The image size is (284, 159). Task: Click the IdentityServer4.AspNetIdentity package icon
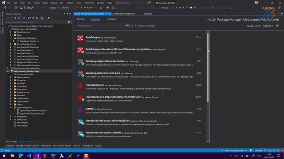point(80,134)
